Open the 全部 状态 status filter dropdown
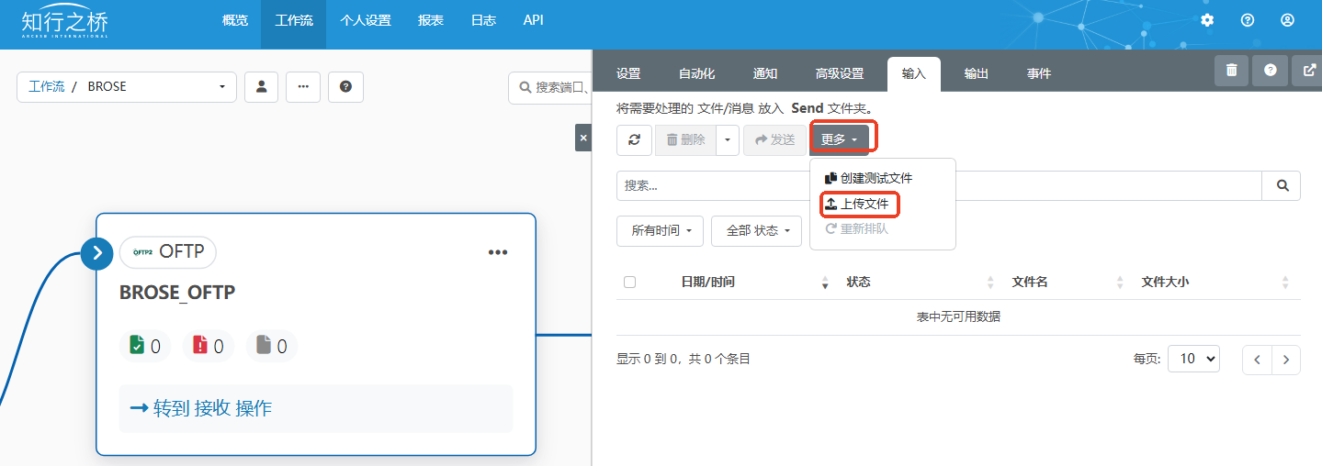 coord(757,231)
